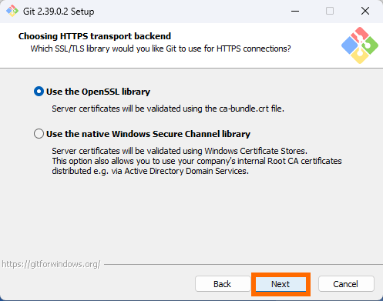383x301 pixels.
Task: Select the native Windows Secure Channel radio button
Action: 39,134
